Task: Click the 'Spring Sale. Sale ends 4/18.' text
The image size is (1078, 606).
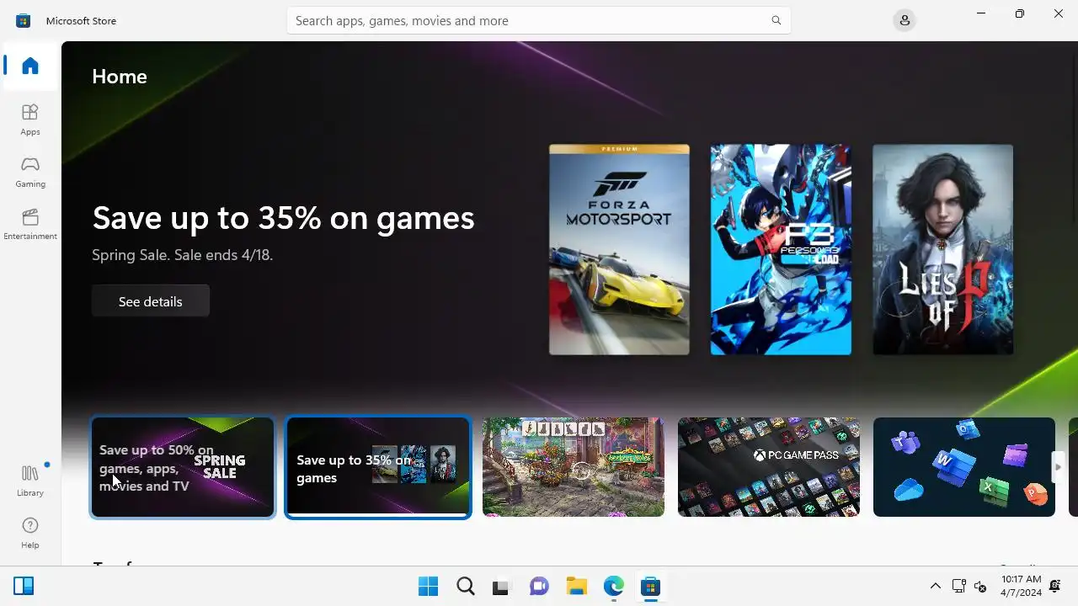Action: coord(182,255)
